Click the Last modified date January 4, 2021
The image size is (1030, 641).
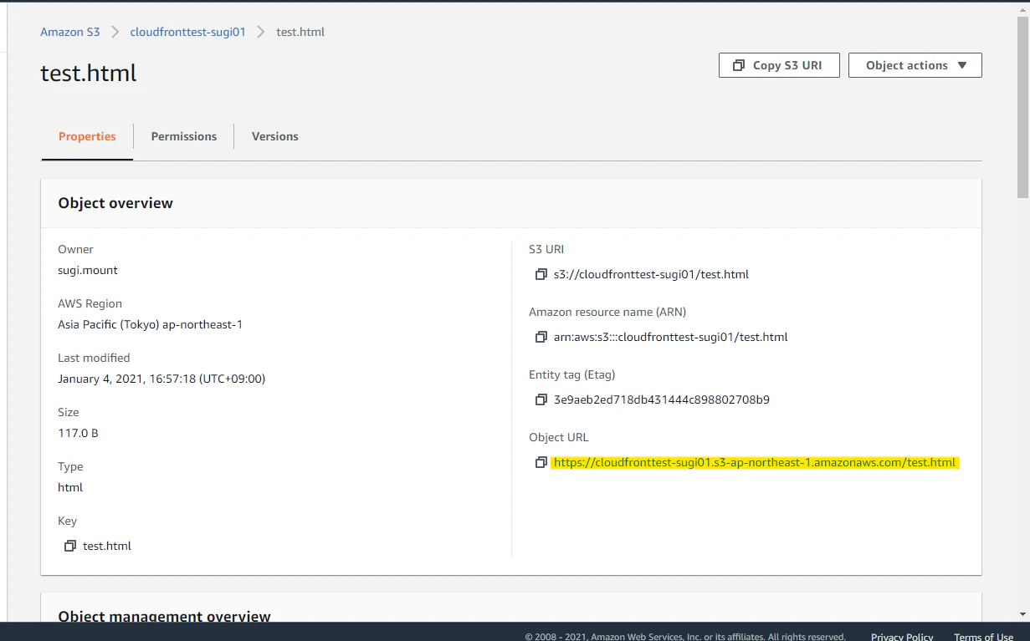161,379
